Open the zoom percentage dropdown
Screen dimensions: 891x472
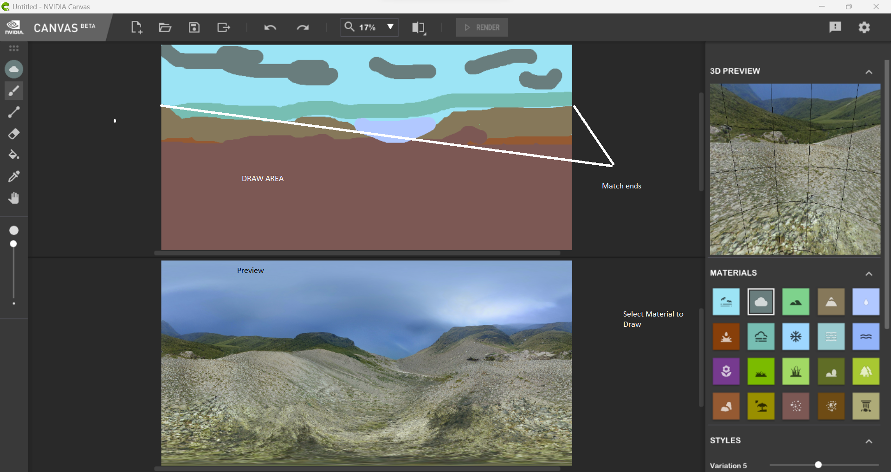(390, 27)
